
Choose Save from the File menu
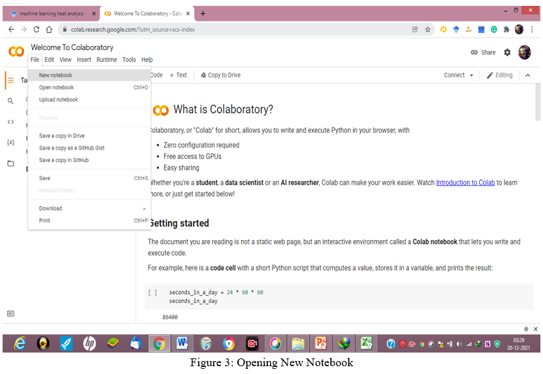89,178
